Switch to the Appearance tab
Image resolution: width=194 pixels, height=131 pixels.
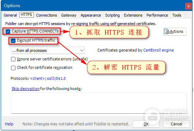click(x=91, y=15)
